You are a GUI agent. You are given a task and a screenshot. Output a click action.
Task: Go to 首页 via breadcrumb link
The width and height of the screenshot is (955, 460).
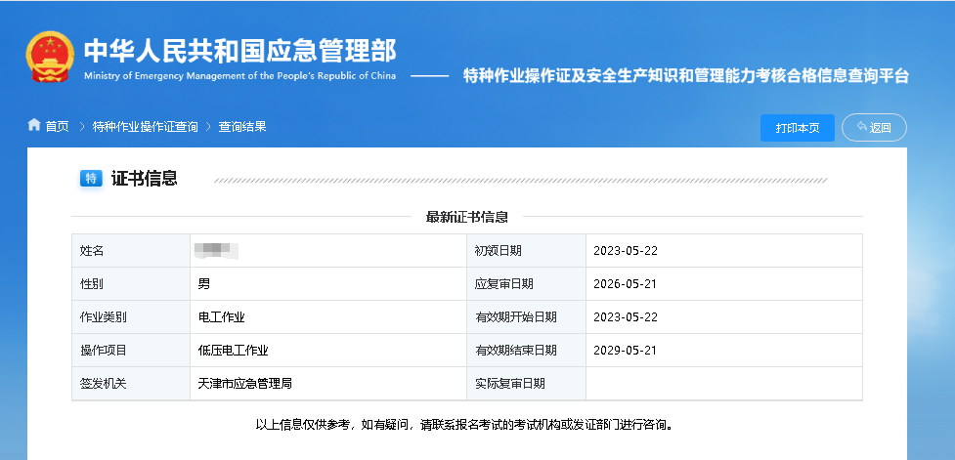[x=58, y=126]
